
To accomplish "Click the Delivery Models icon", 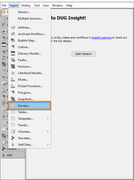I will [13, 54].
